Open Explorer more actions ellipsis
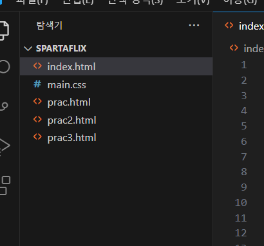Image resolution: width=264 pixels, height=246 pixels. pos(194,25)
